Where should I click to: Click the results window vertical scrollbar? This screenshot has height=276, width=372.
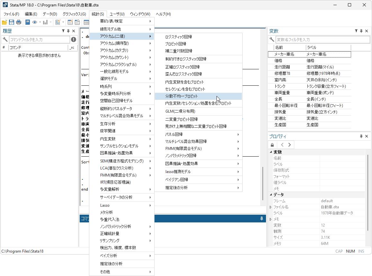coord(263,183)
